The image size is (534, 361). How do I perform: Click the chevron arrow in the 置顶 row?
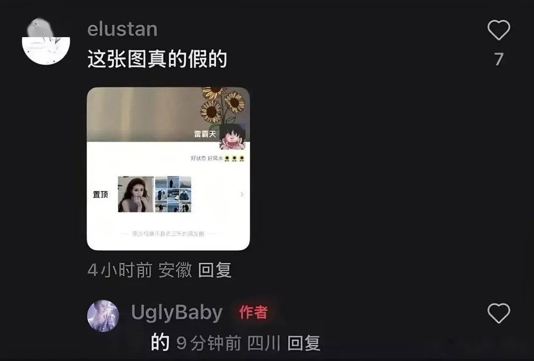click(242, 194)
